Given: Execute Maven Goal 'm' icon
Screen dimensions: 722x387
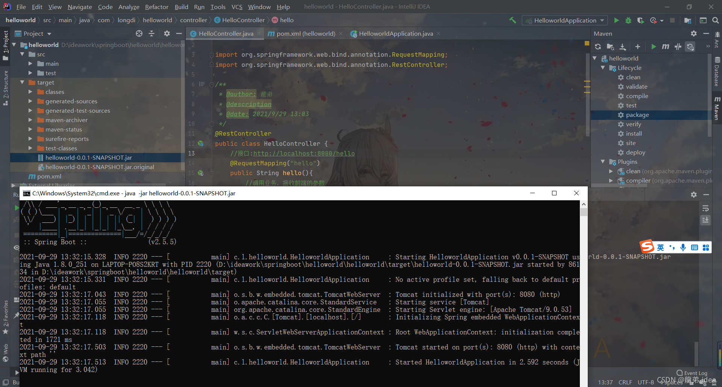Looking at the screenshot, I should tap(666, 47).
